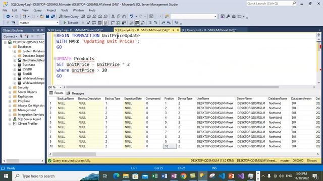The height and width of the screenshot is (181, 323).
Task: Switch to SQLQuery3.sql tab
Action: (x=209, y=30)
